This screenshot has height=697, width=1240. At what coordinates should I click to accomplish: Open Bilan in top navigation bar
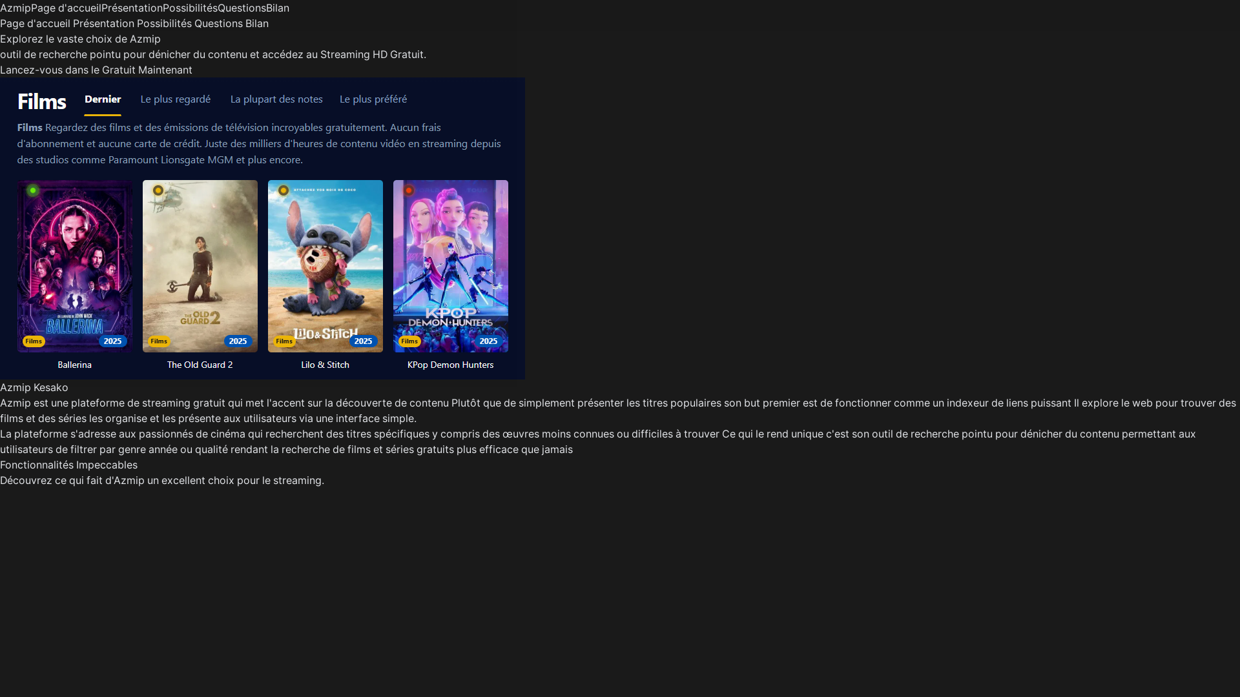[x=278, y=8]
